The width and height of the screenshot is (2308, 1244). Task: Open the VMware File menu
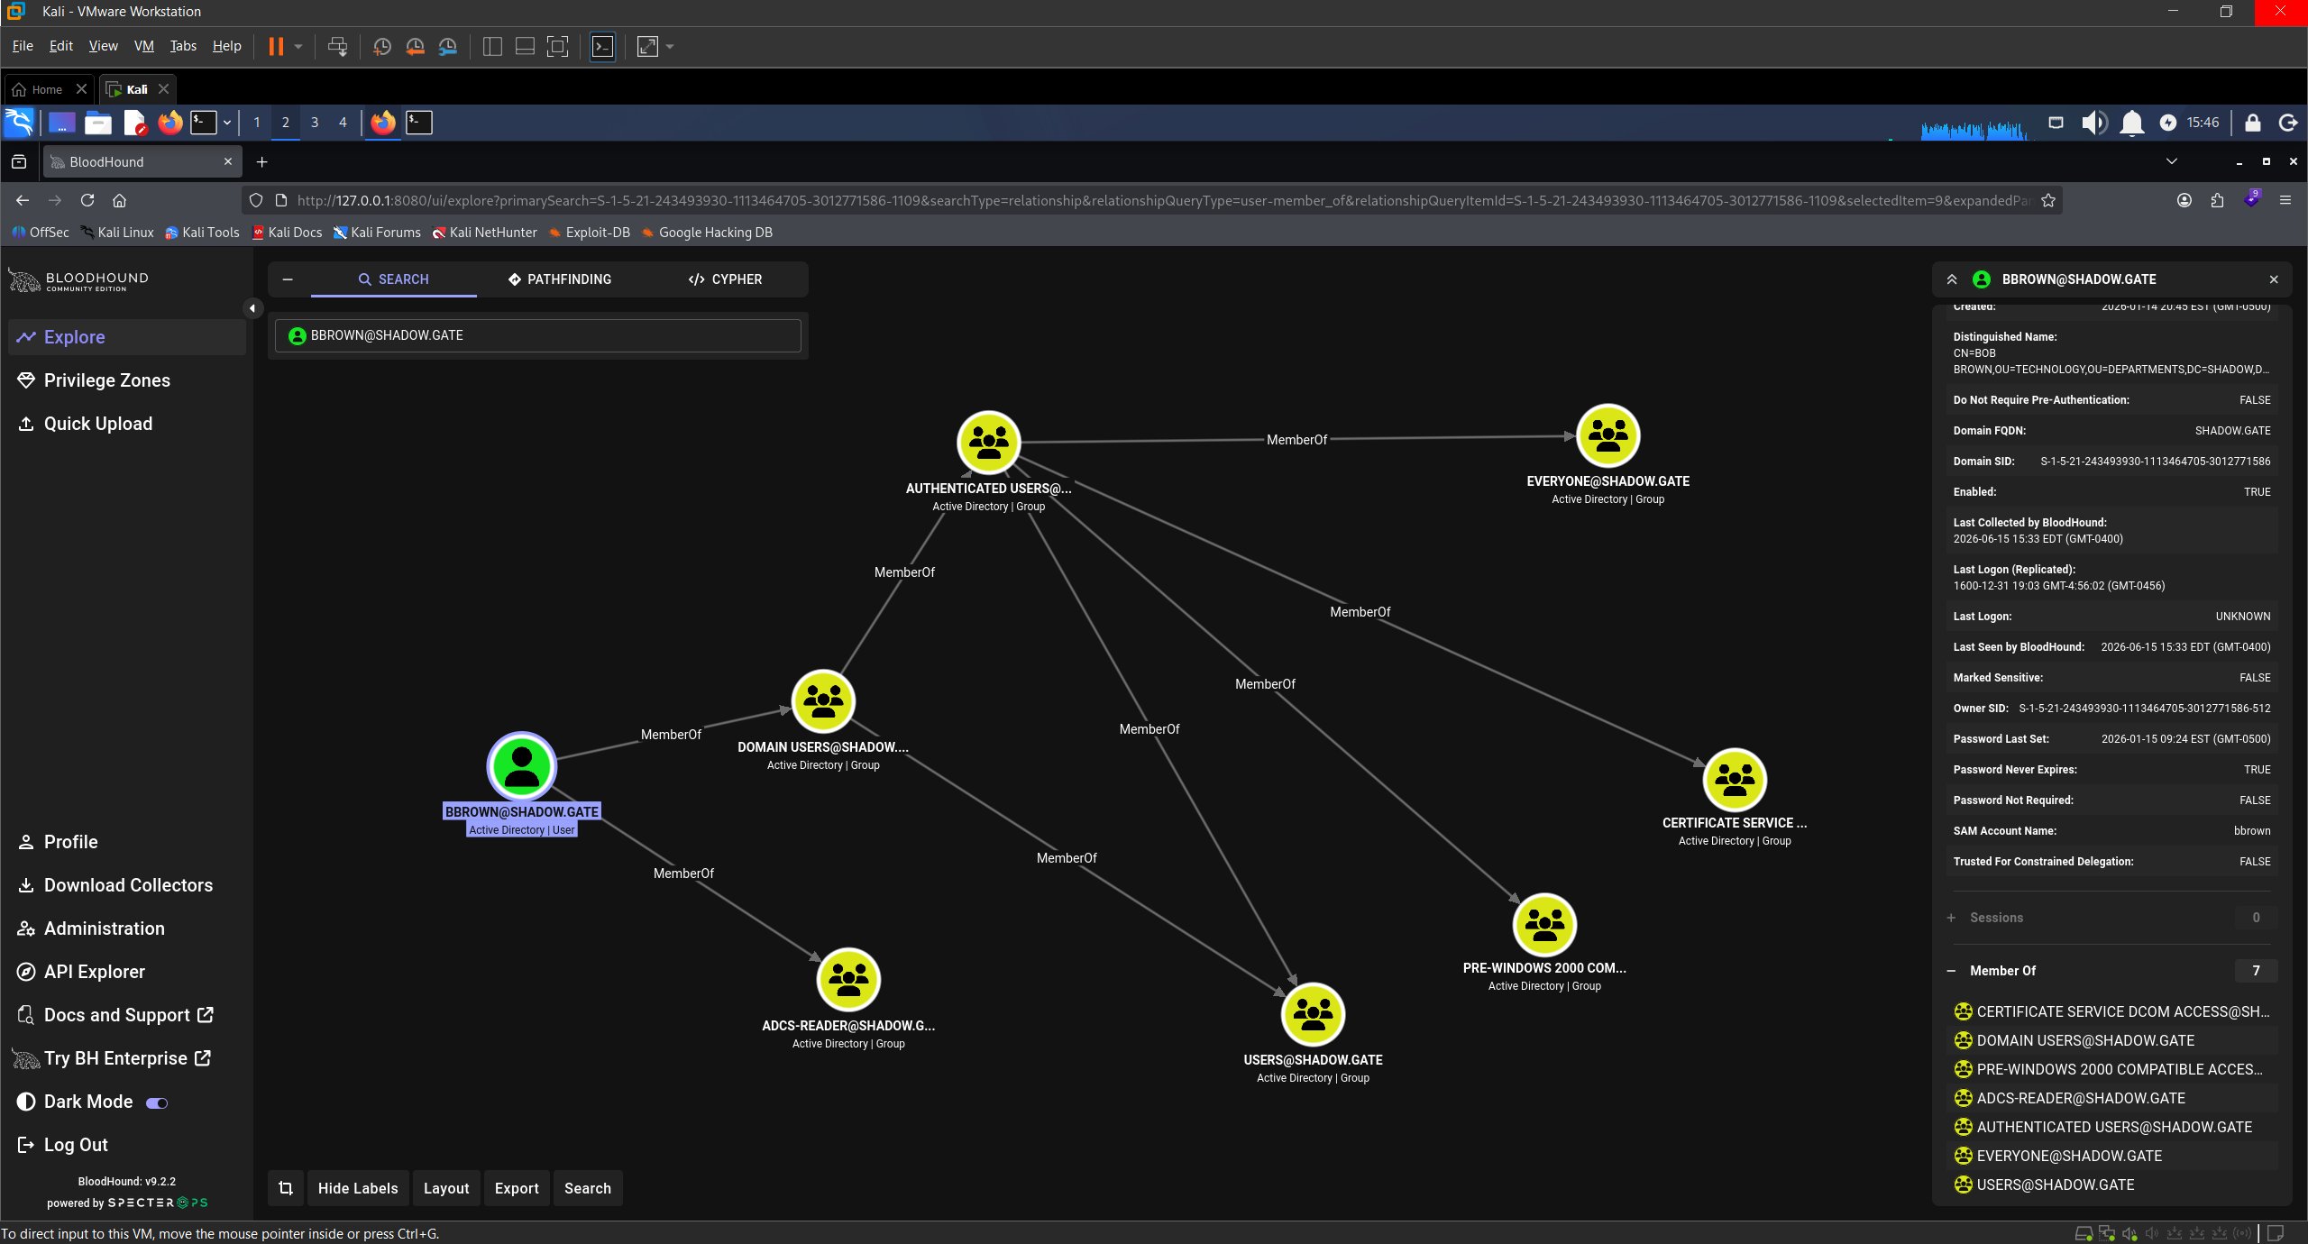point(23,46)
